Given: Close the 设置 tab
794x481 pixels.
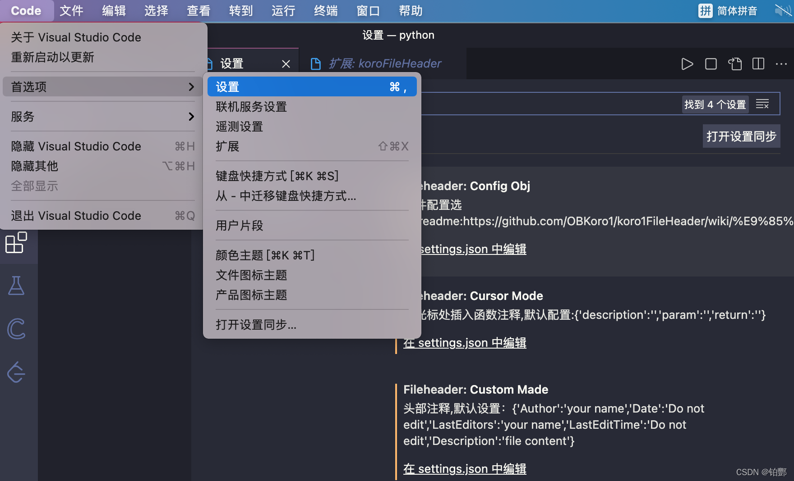Looking at the screenshot, I should pos(286,64).
